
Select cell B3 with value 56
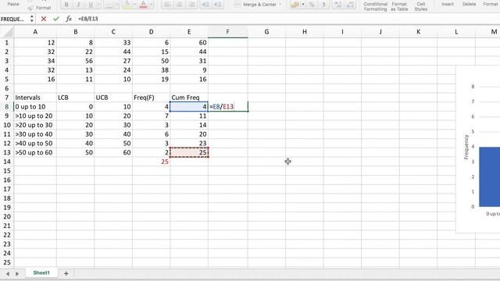pos(75,61)
